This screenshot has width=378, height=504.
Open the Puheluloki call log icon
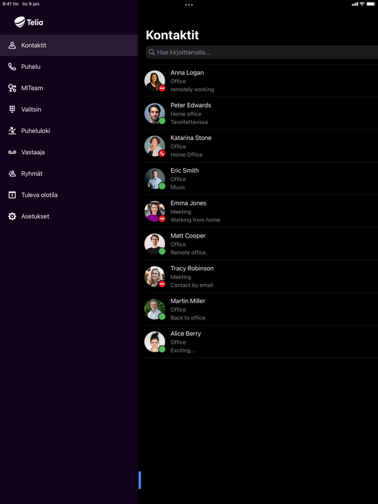tap(12, 131)
